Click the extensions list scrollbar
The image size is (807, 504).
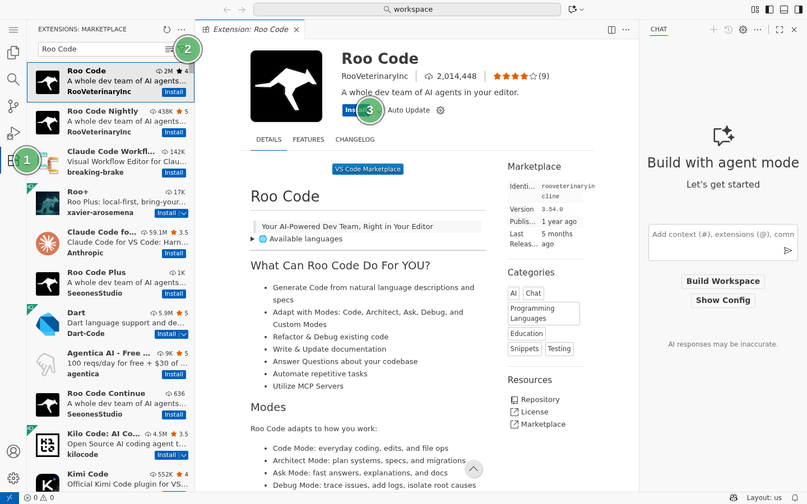pos(192,69)
